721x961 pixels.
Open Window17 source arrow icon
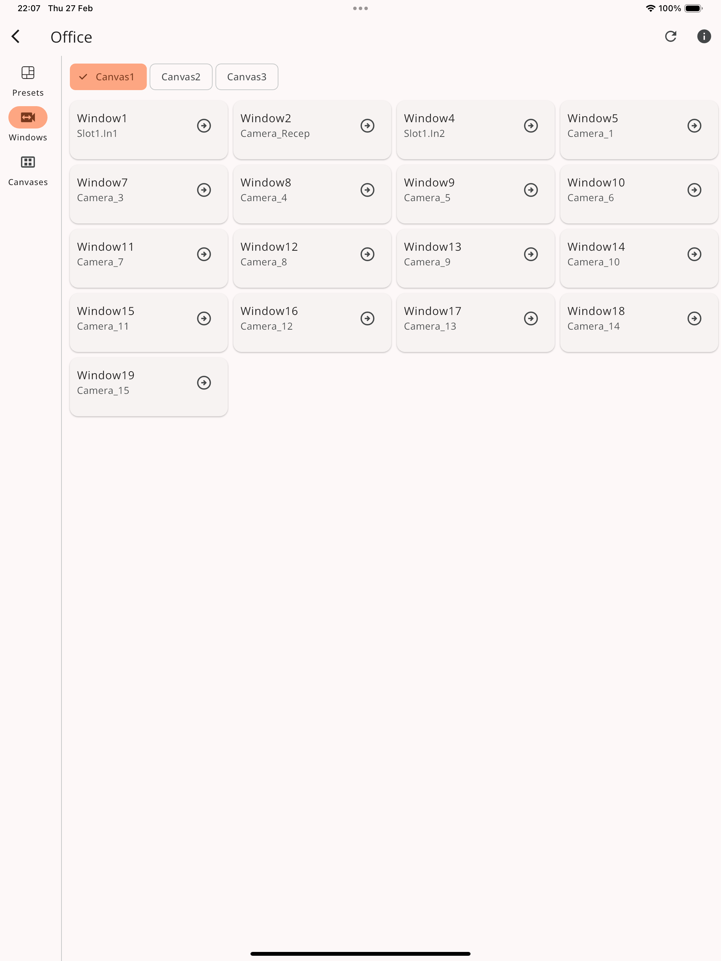531,318
